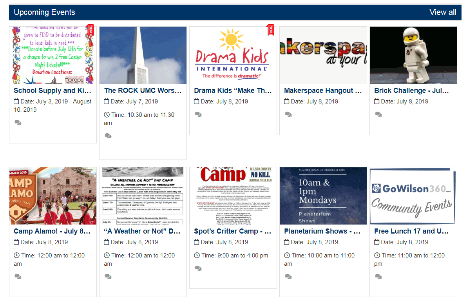467x299 pixels.
Task: Click 'Date: July 7, 2019' text
Action: (134, 101)
